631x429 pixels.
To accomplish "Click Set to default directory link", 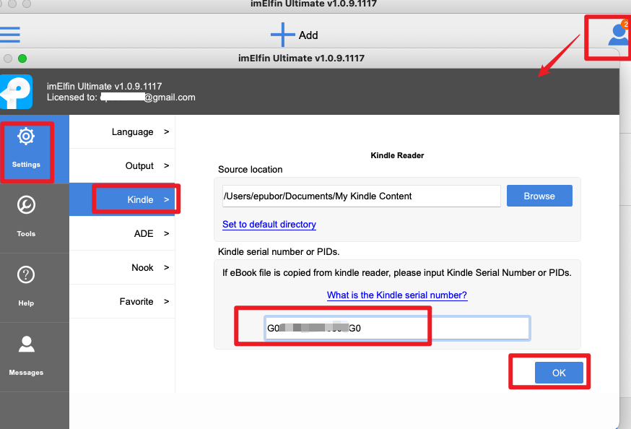I will pos(269,224).
